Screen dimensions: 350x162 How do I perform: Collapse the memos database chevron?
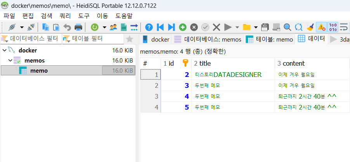coord(10,60)
